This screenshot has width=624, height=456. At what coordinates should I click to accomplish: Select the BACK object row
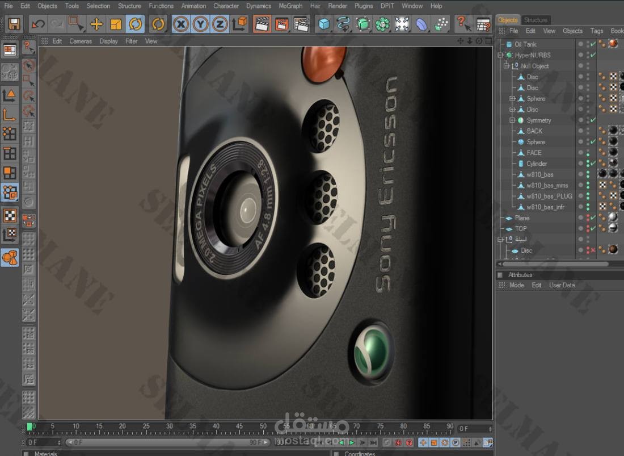coord(534,131)
